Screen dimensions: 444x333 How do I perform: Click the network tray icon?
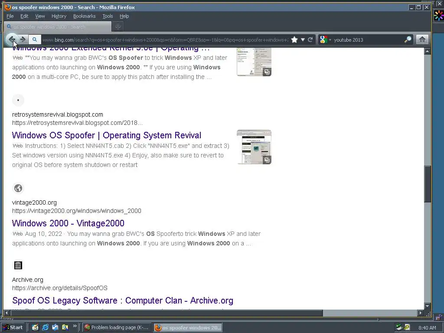(x=399, y=328)
